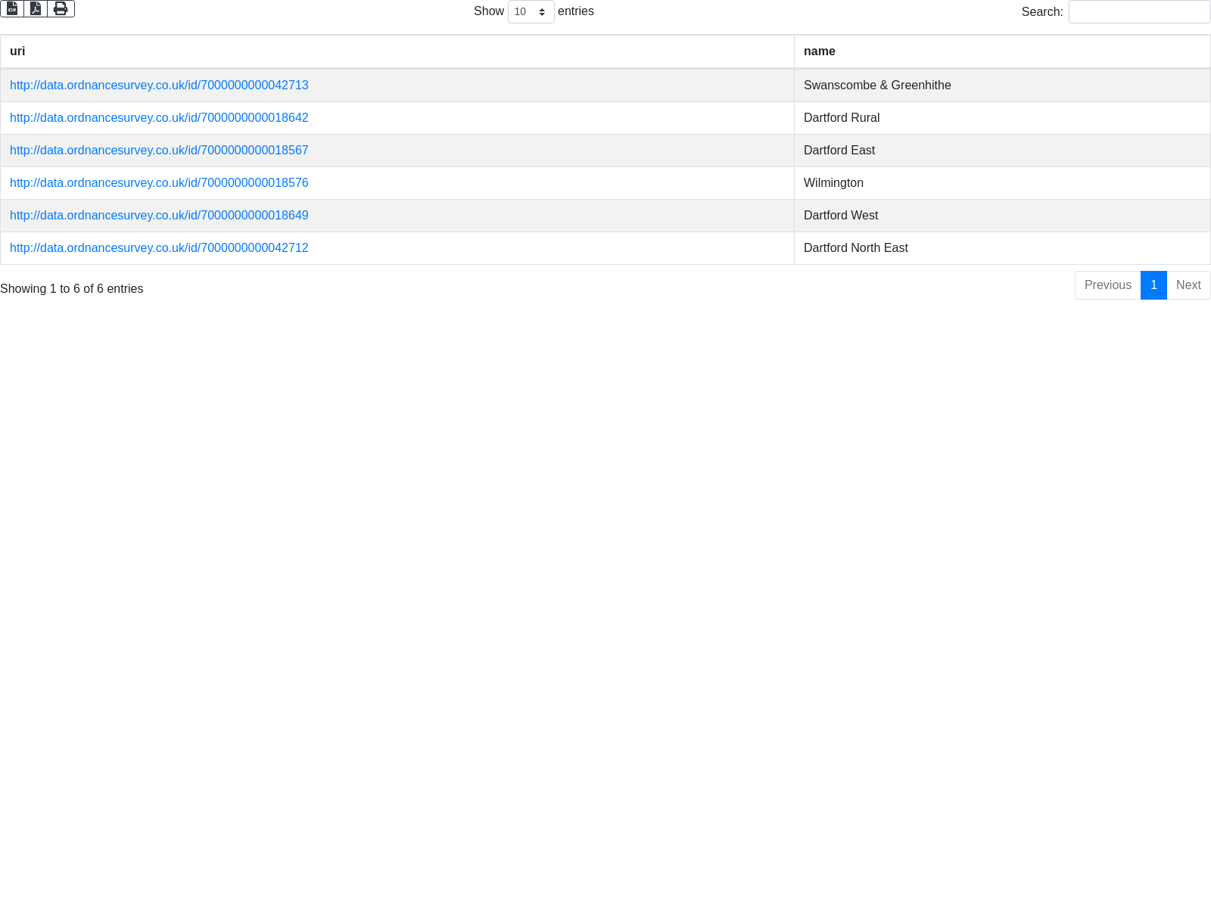Viewport: 1211px width, 908px height.
Task: Open the URI ending in 18576
Action: [159, 183]
